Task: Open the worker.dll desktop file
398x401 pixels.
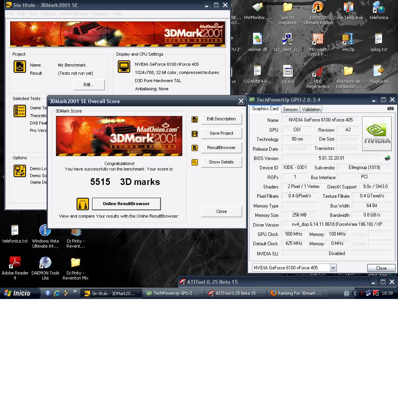Action: click(x=257, y=42)
